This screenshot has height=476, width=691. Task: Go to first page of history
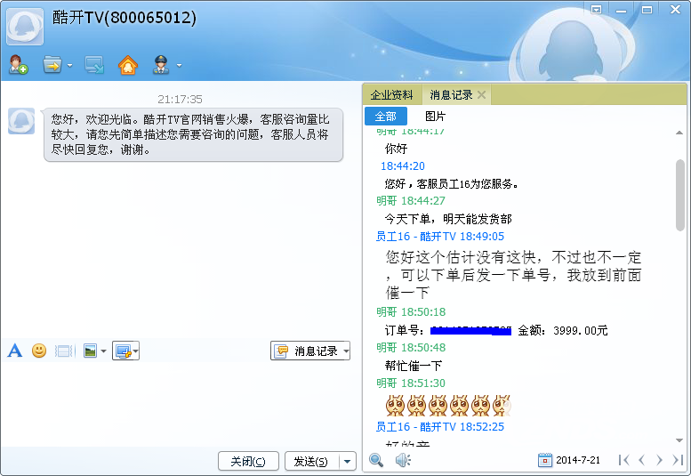[623, 460]
